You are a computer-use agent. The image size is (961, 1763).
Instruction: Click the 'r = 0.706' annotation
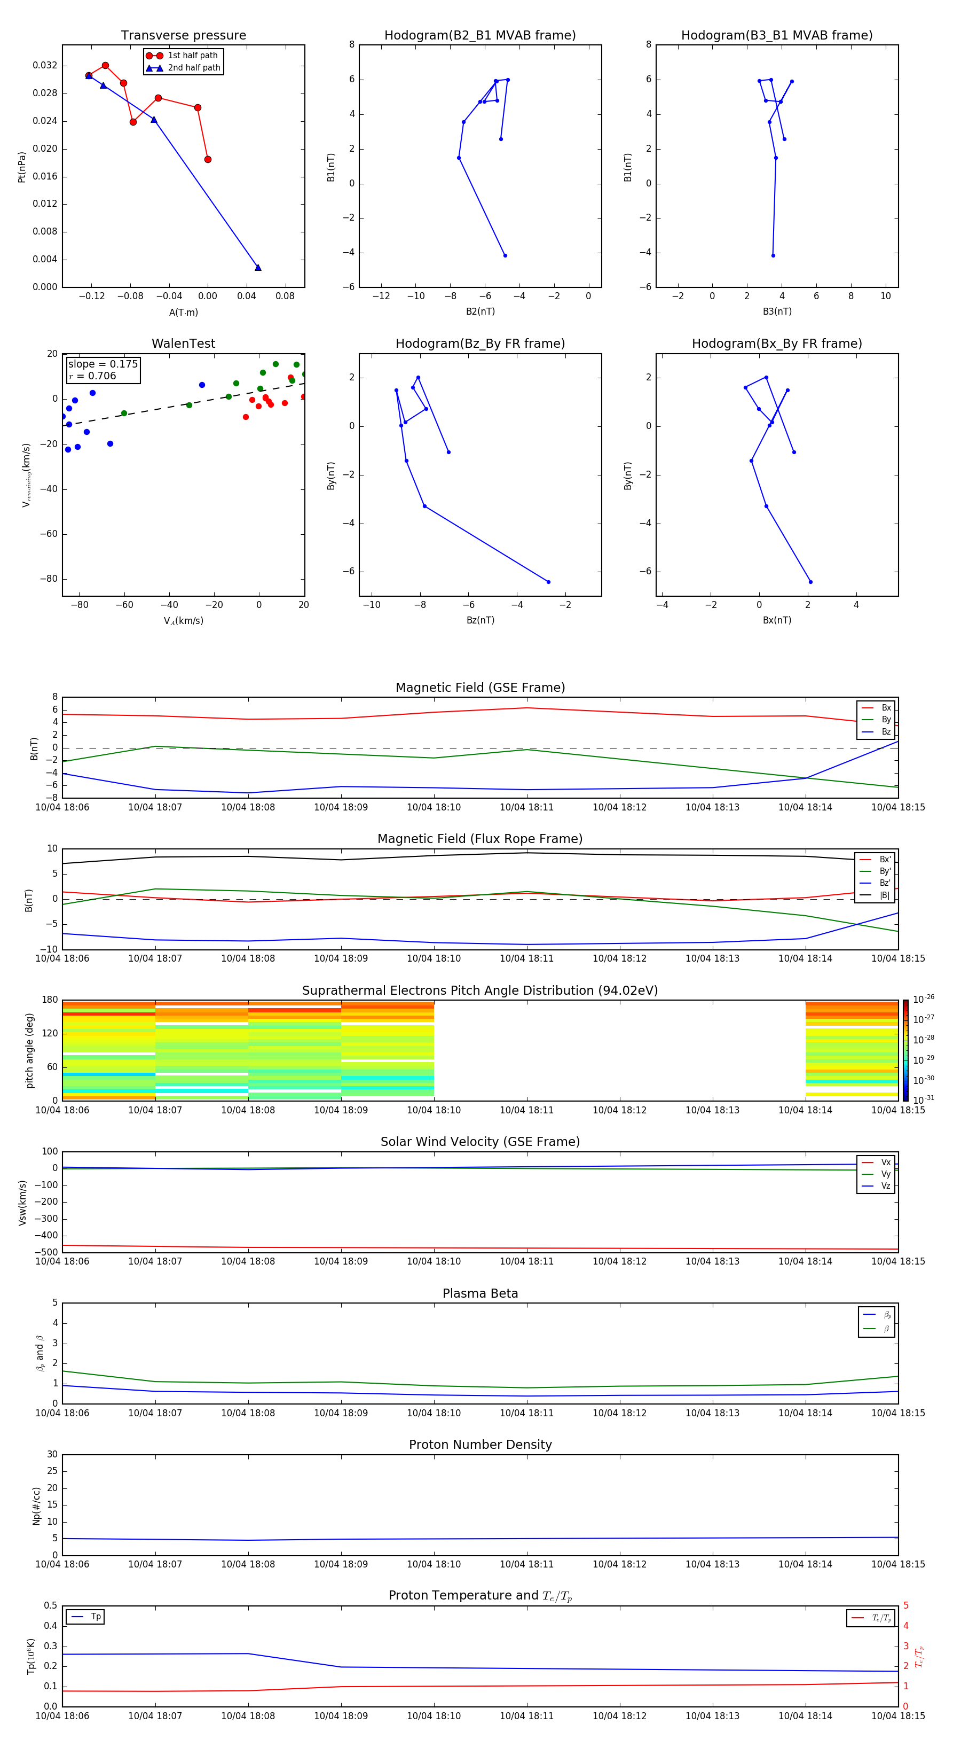pyautogui.click(x=92, y=376)
